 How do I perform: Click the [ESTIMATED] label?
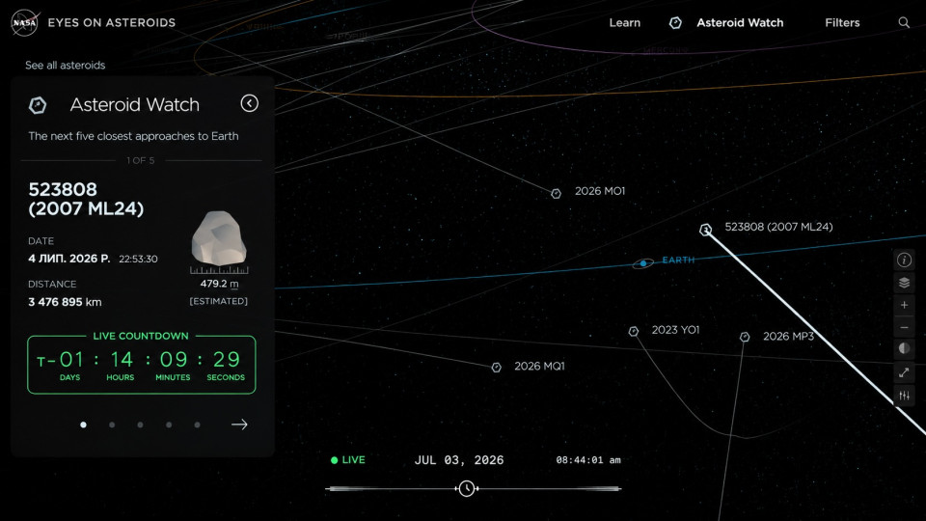point(219,301)
